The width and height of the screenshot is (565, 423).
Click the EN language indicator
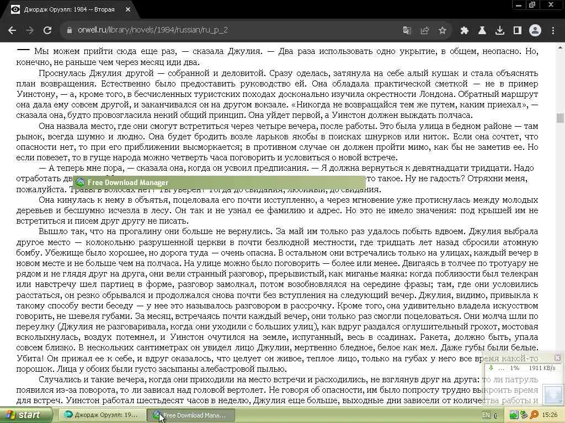pyautogui.click(x=486, y=415)
